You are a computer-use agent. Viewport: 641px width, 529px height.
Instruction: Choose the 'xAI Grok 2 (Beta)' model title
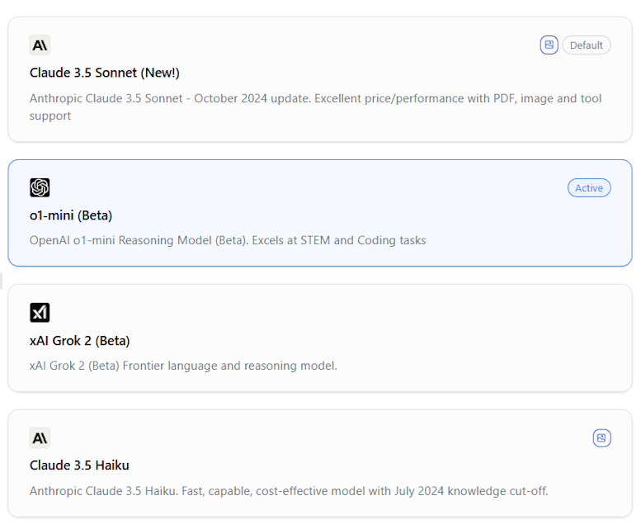79,341
